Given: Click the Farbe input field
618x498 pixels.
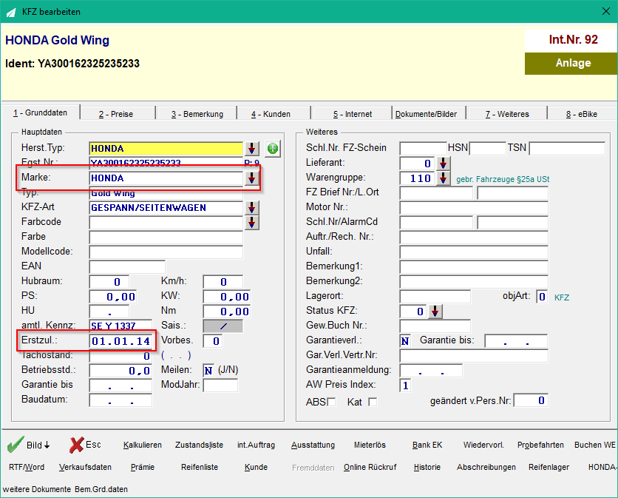Looking at the screenshot, I should 166,238.
